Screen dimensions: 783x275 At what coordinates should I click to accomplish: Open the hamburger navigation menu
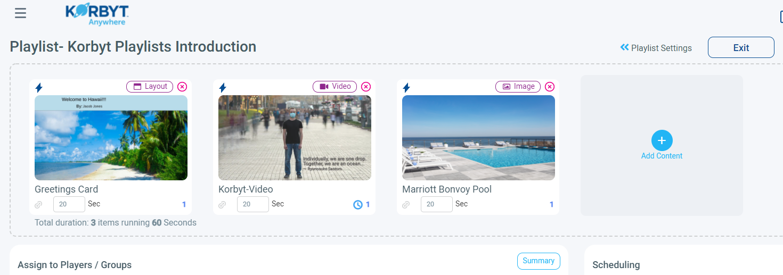tap(20, 13)
